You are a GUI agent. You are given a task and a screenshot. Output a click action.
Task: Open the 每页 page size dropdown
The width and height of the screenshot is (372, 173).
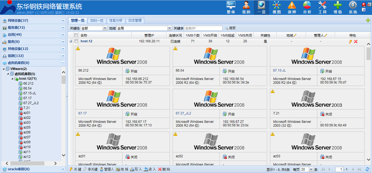point(311,169)
